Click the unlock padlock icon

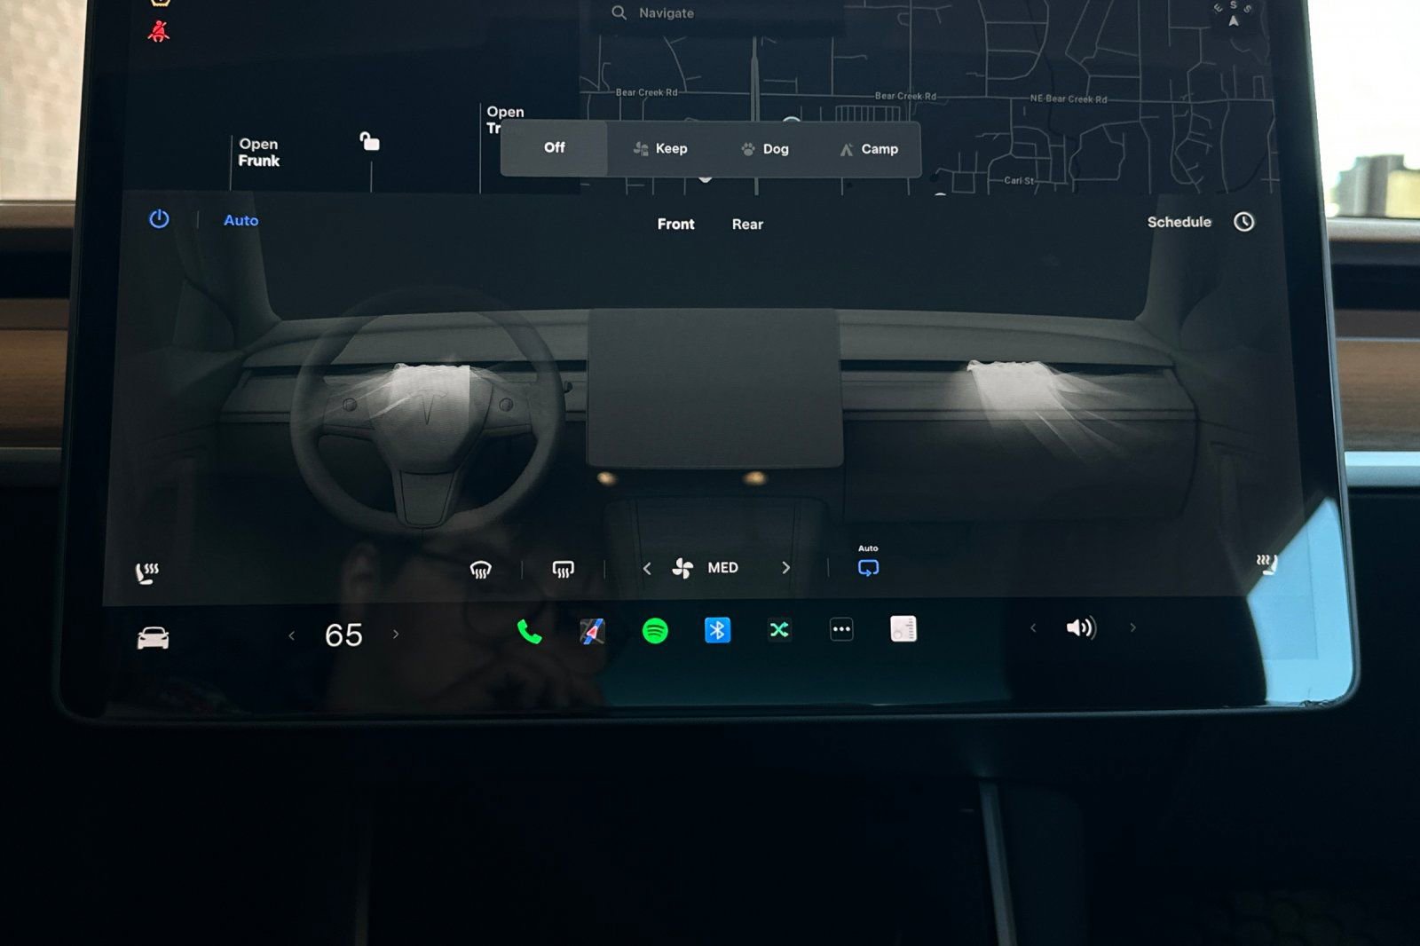(369, 141)
